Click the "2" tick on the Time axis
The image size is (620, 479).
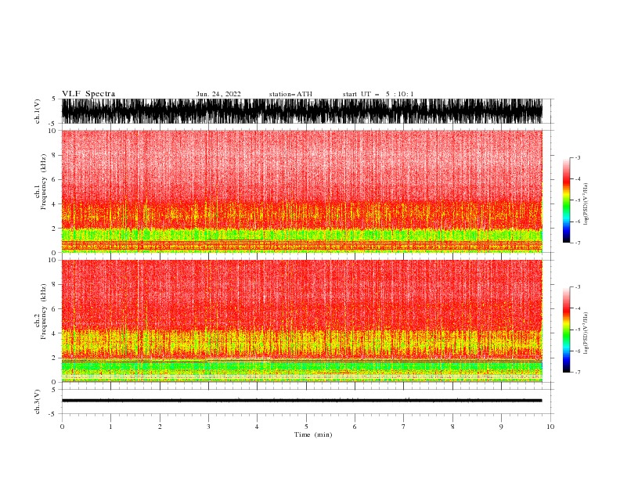[x=160, y=427]
